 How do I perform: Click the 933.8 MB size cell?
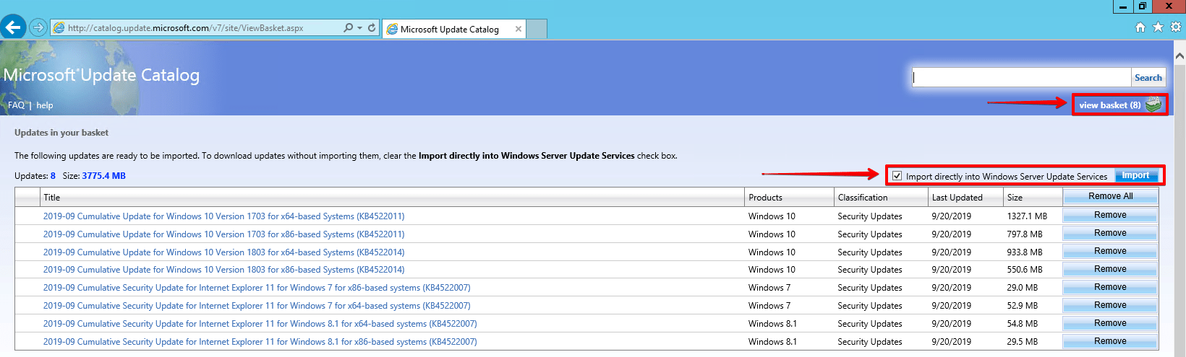click(x=1025, y=252)
